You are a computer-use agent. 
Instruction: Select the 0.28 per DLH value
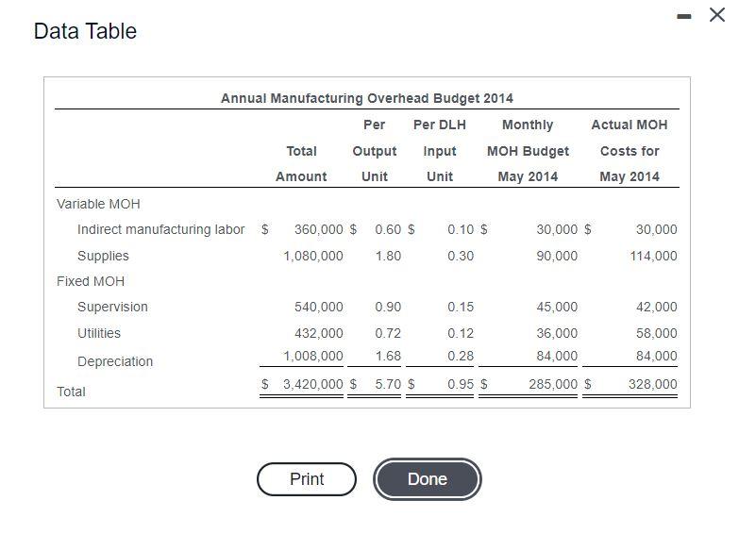[461, 356]
